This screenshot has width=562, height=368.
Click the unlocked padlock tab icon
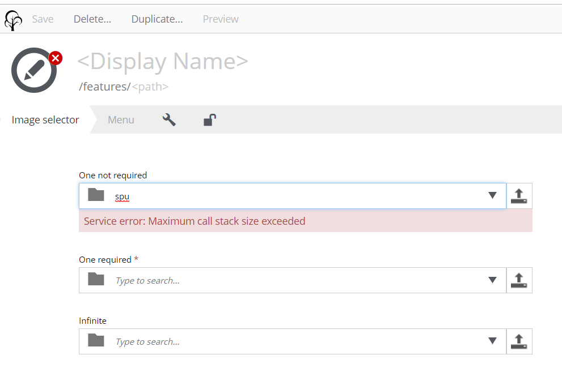pyautogui.click(x=209, y=119)
